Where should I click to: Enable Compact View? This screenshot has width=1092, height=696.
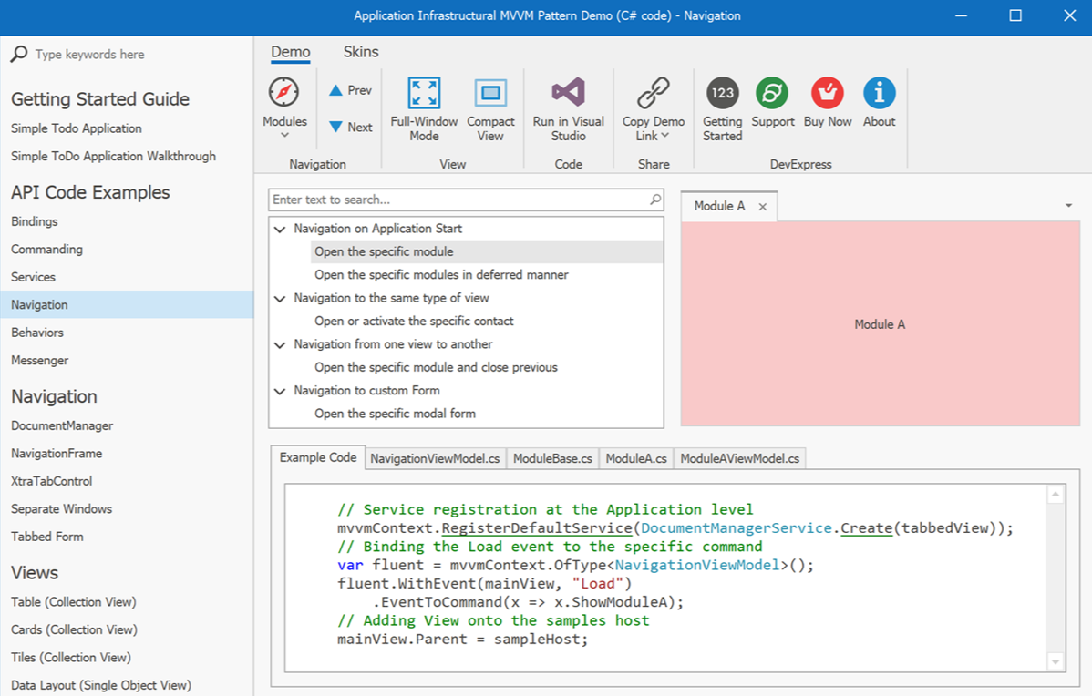[x=490, y=109]
